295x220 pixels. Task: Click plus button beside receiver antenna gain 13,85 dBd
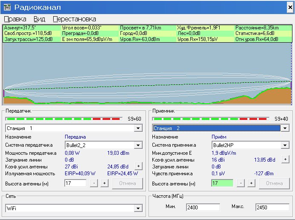285,159
